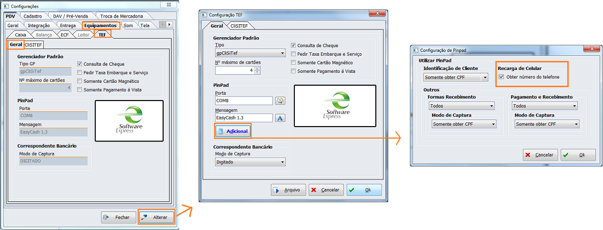
Task: Enable Pedir Taxa Embarque e Serviço in Configuração TEF
Action: pyautogui.click(x=294, y=54)
